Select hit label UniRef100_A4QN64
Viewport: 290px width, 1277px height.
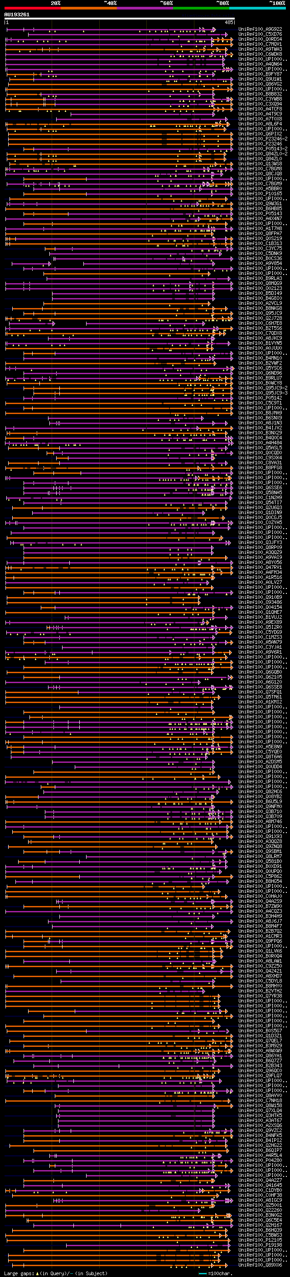point(260,64)
